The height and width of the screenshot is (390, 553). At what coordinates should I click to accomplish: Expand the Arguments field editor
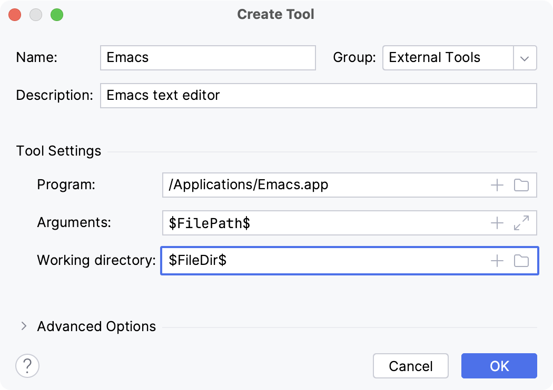click(x=521, y=223)
